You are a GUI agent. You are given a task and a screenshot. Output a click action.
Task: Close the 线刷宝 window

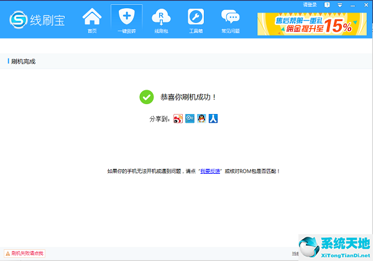tap(366, 5)
